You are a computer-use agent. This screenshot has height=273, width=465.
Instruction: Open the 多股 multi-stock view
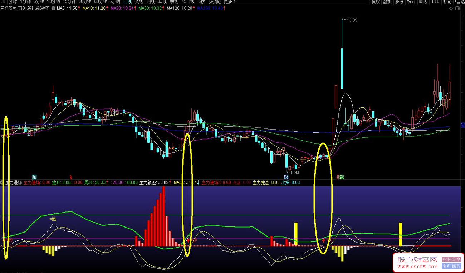[x=399, y=1]
